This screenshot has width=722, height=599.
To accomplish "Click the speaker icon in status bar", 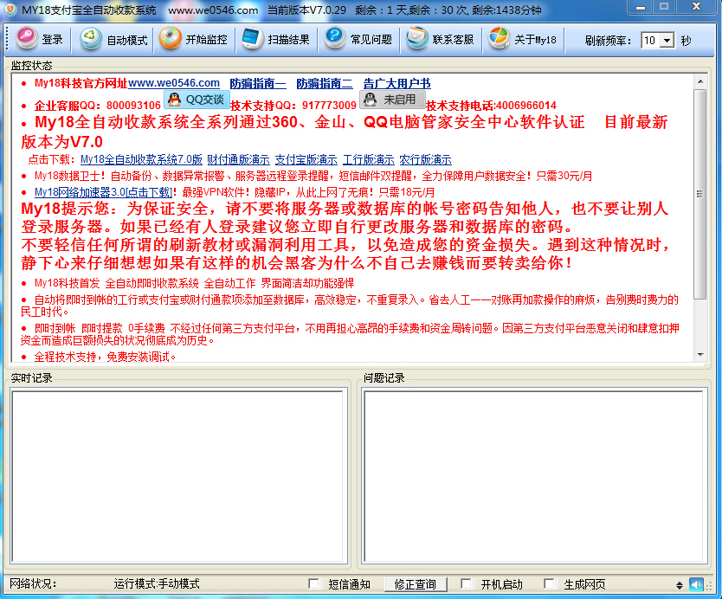I will click(x=696, y=585).
